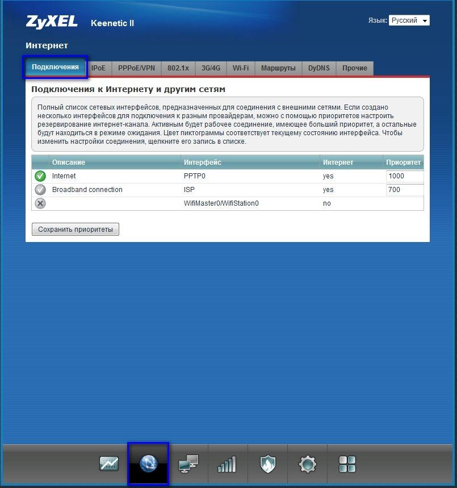Open the home network computers icon

pos(188,464)
